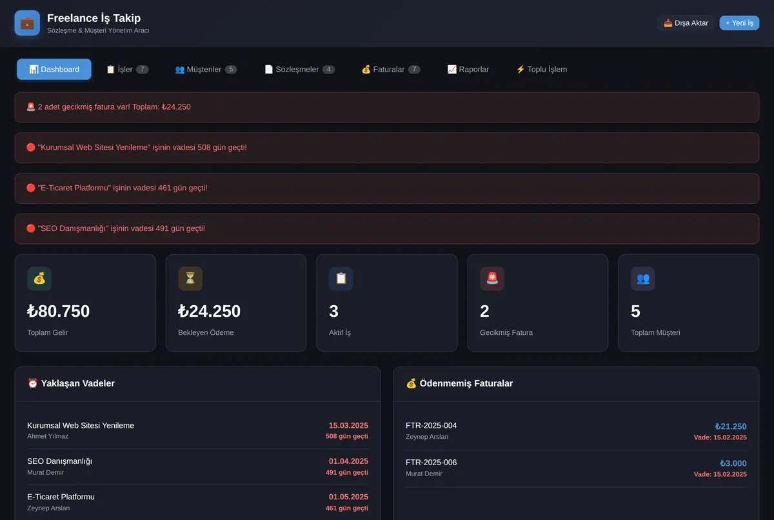
Task: Click the Ahmet Yılmaz client name
Action: pyautogui.click(x=48, y=436)
